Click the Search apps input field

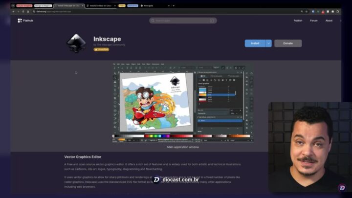coord(183,21)
